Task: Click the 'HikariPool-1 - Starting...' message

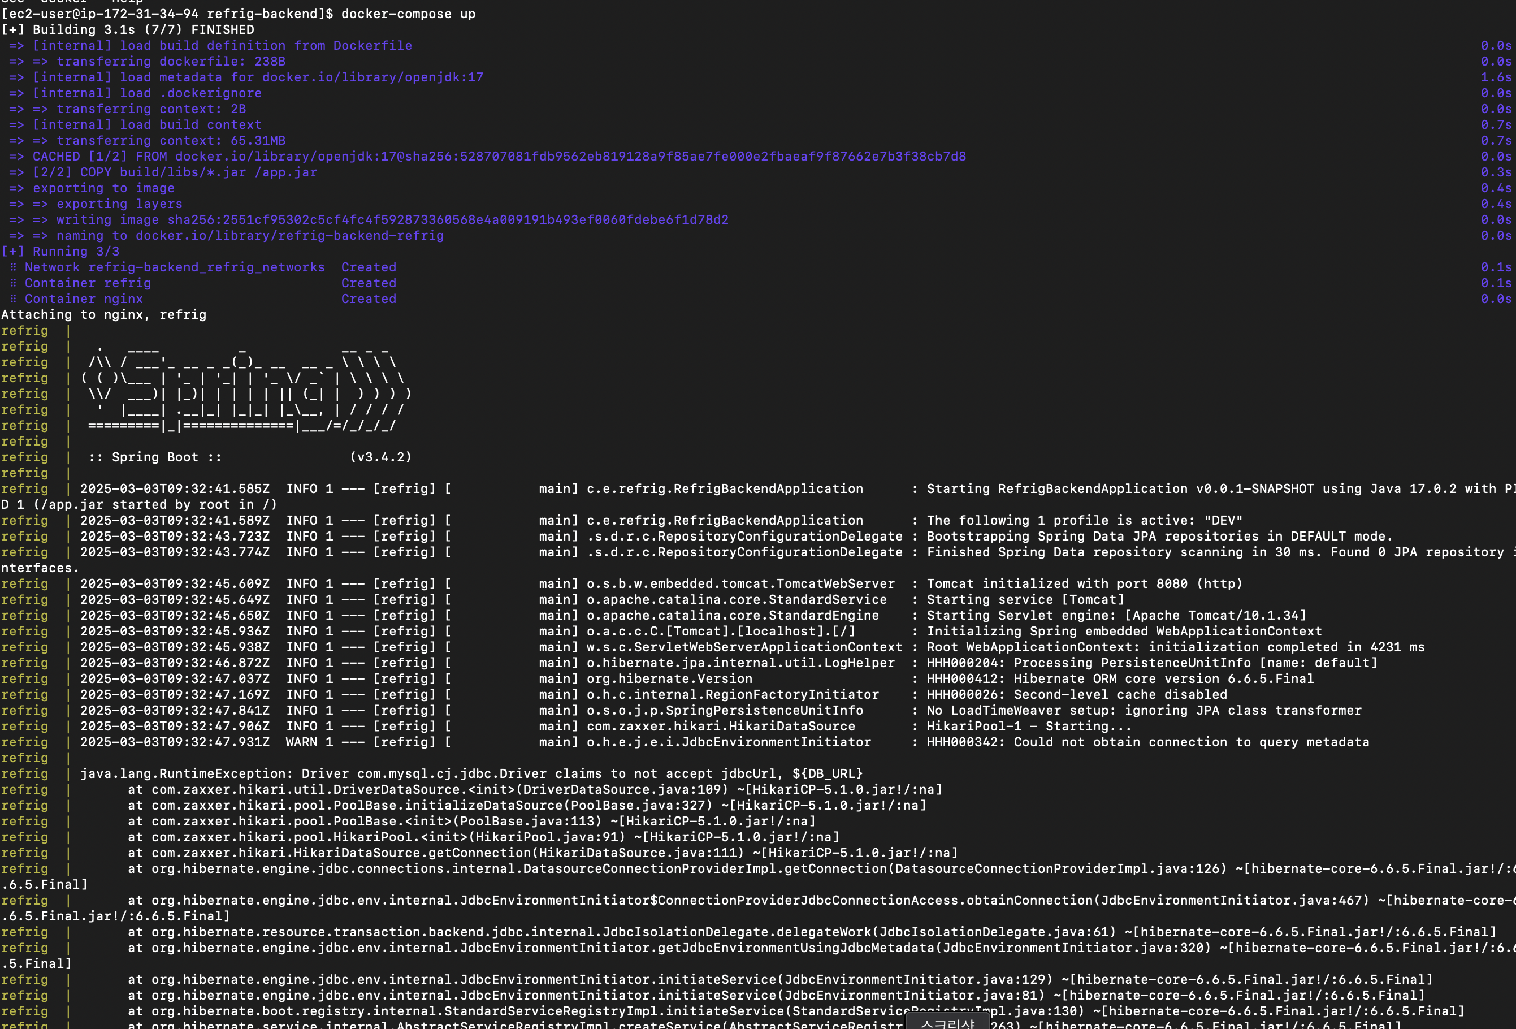Action: 1029,727
